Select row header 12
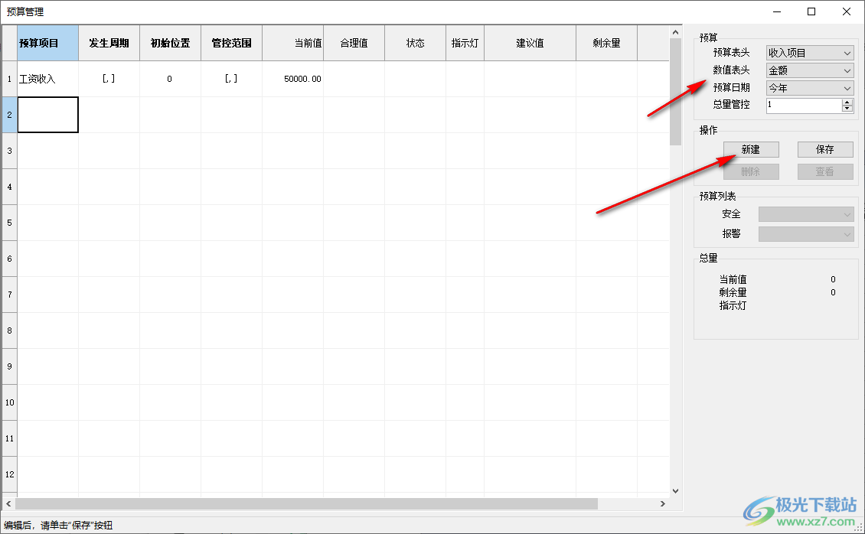This screenshot has height=534, width=865. coord(9,474)
